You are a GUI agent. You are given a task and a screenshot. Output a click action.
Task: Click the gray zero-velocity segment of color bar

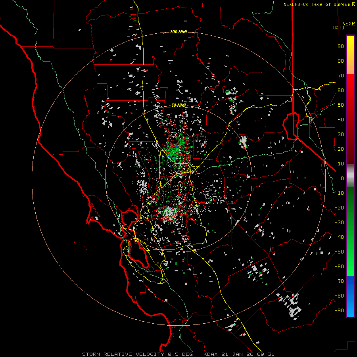tap(350, 176)
